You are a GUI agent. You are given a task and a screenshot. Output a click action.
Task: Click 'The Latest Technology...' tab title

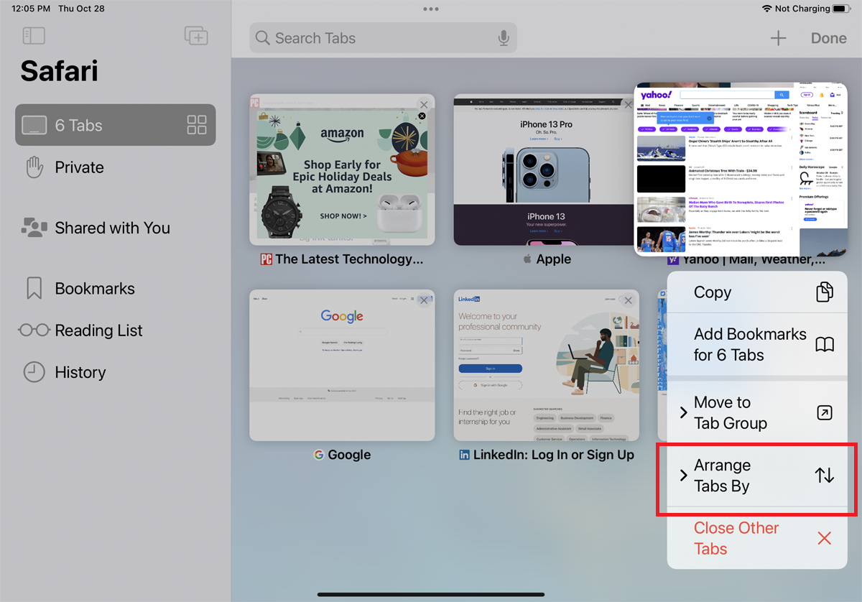point(349,259)
